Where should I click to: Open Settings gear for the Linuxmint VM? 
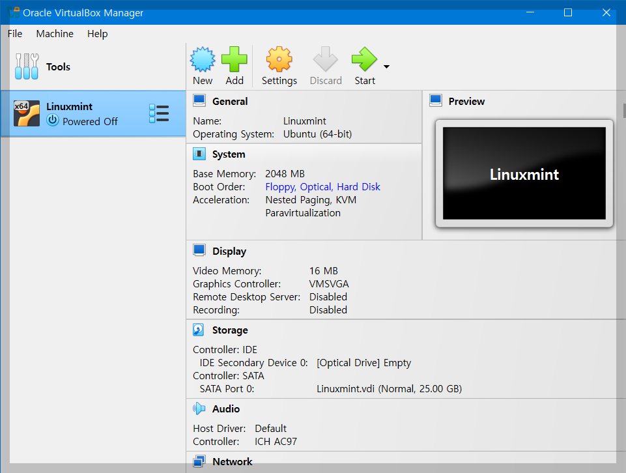pyautogui.click(x=279, y=66)
